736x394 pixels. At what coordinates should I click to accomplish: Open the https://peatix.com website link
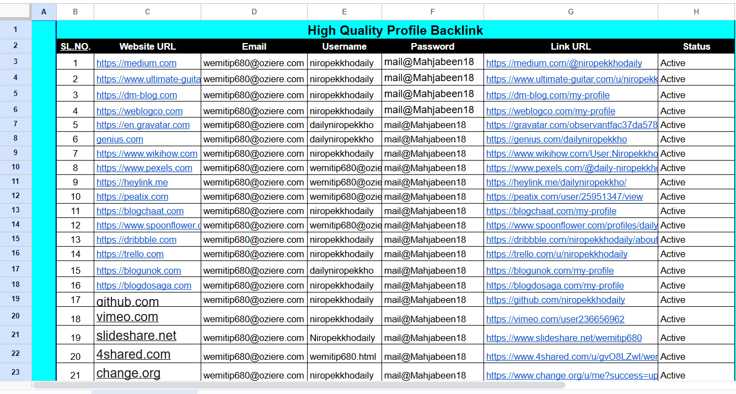[132, 196]
